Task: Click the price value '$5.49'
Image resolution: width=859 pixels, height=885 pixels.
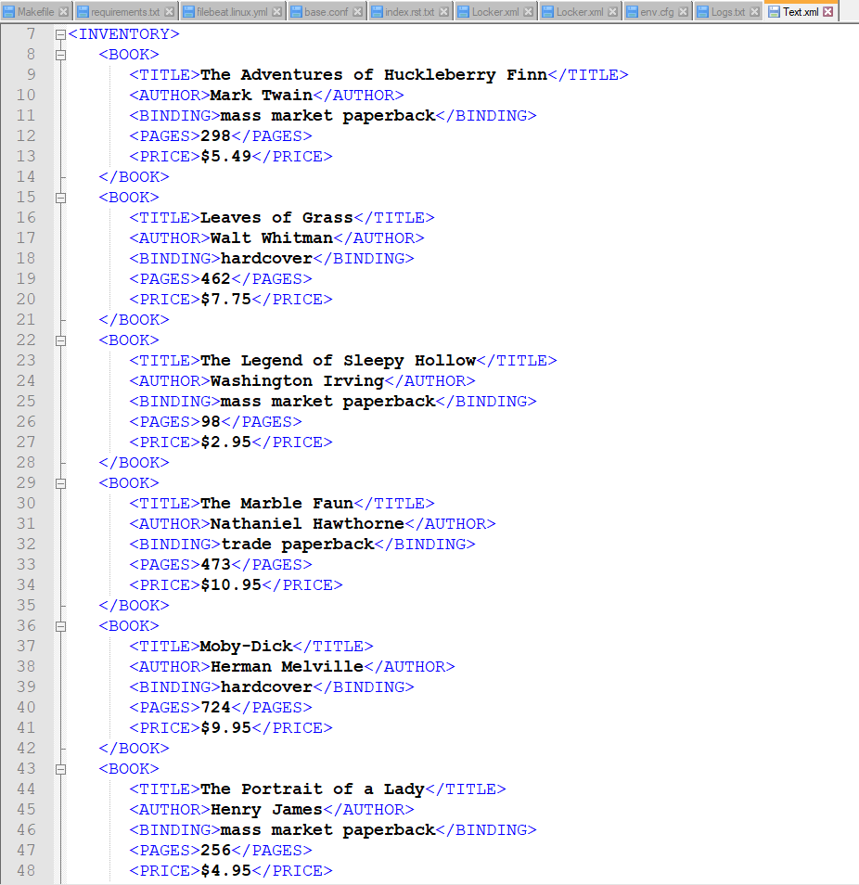Action: pyautogui.click(x=225, y=157)
